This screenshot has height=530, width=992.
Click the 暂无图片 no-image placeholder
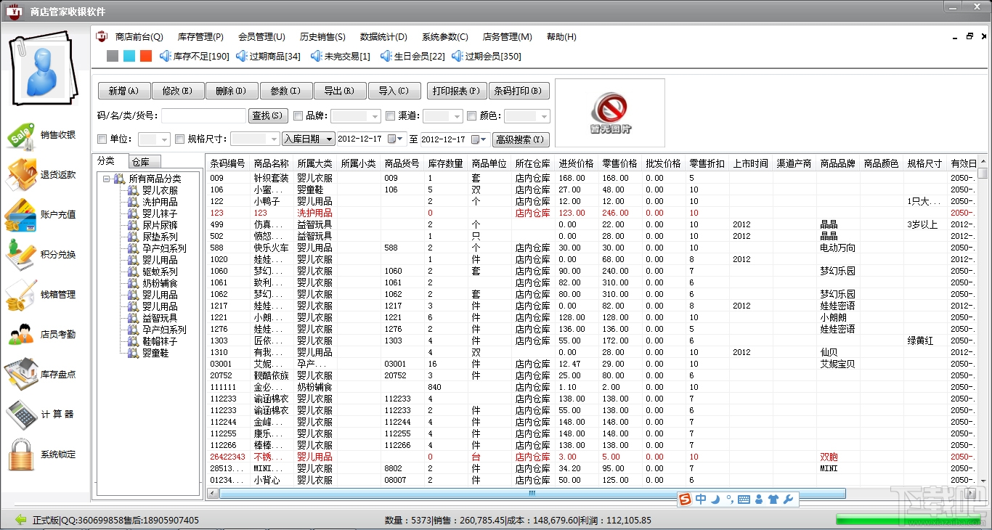click(610, 113)
